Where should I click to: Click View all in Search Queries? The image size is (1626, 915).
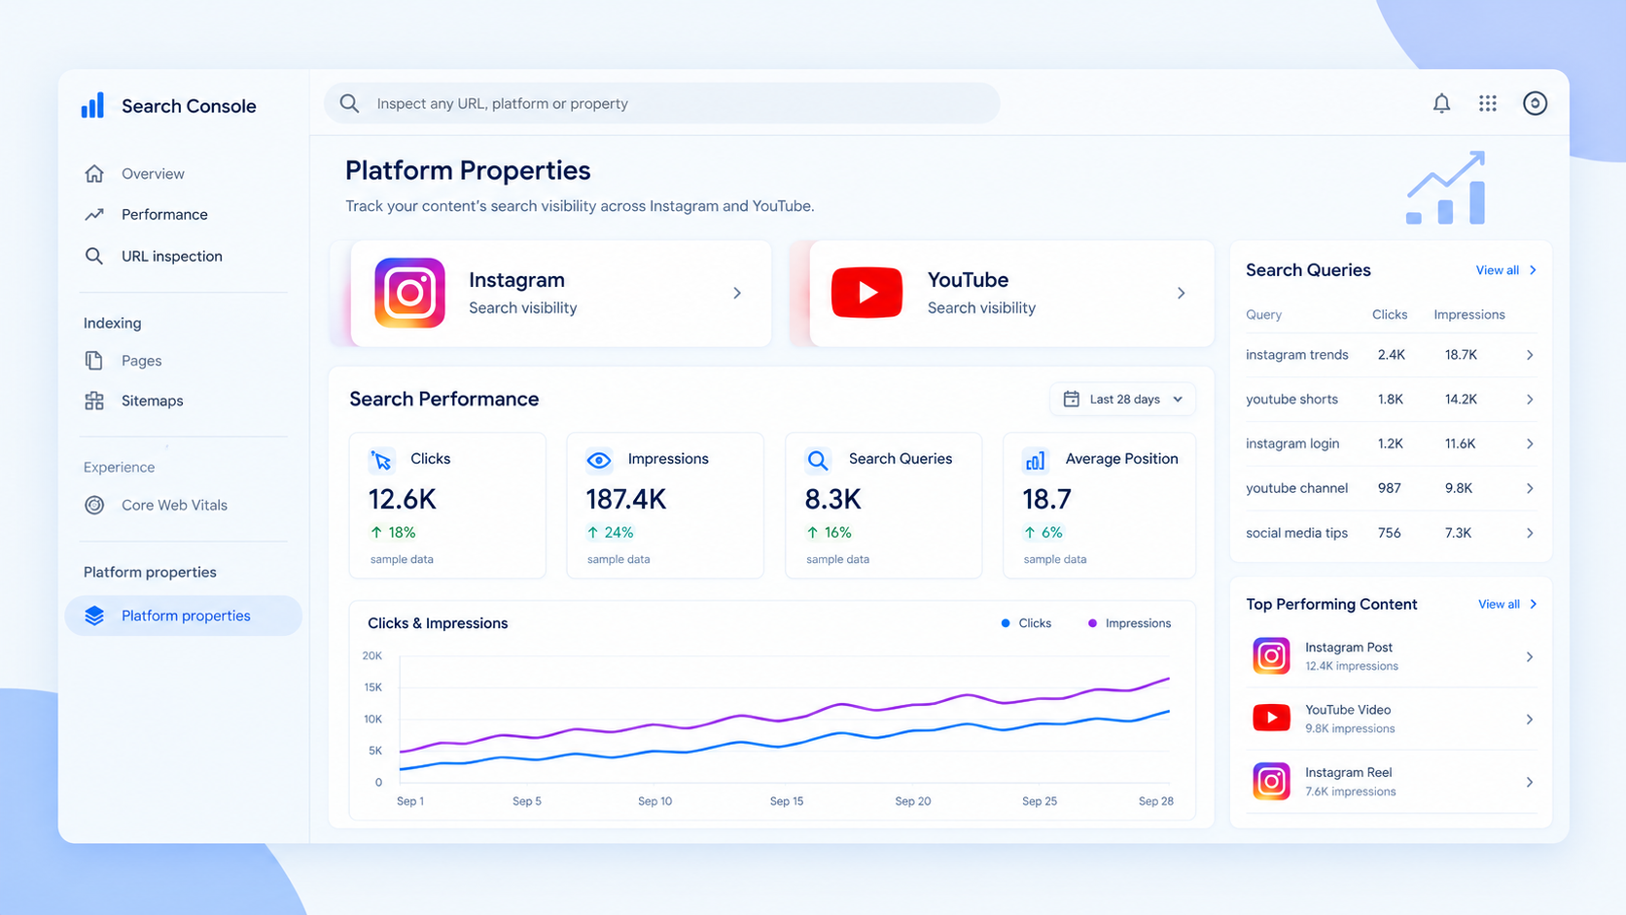tap(1506, 270)
